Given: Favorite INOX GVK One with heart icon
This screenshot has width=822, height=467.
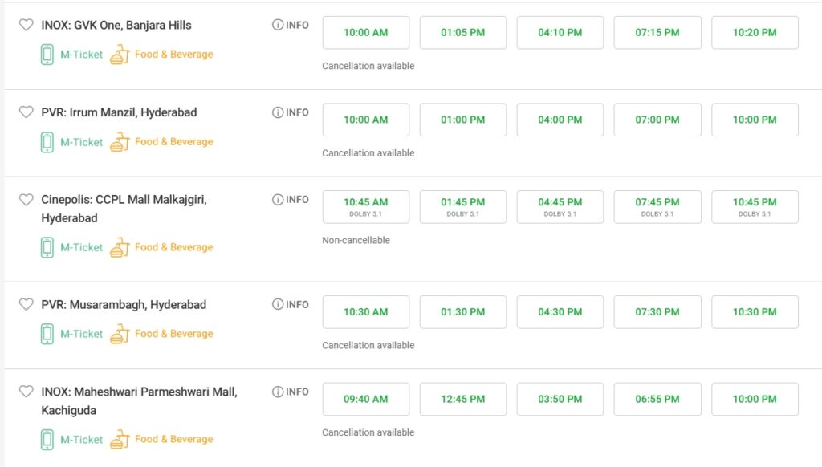Looking at the screenshot, I should (26, 25).
